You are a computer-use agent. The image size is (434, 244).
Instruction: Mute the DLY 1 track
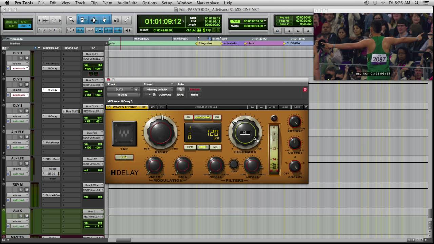click(x=27, y=58)
